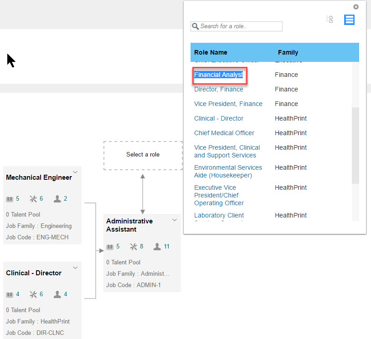Screen dimensions: 371x339
Task: Select Executive Vice President/Chief Operating Officer role
Action: coord(219,195)
